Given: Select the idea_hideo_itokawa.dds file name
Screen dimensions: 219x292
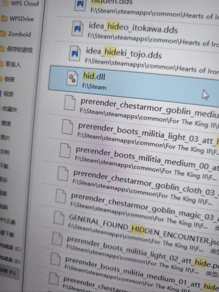Looking at the screenshot, I should click(x=133, y=28).
